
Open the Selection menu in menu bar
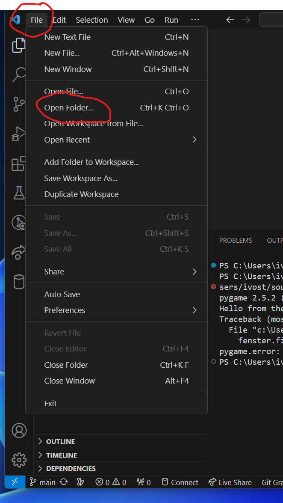coord(91,20)
